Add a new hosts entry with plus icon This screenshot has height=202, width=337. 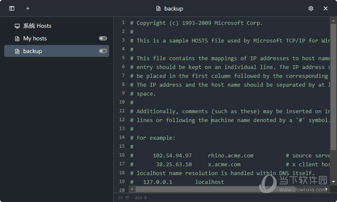[28, 8]
